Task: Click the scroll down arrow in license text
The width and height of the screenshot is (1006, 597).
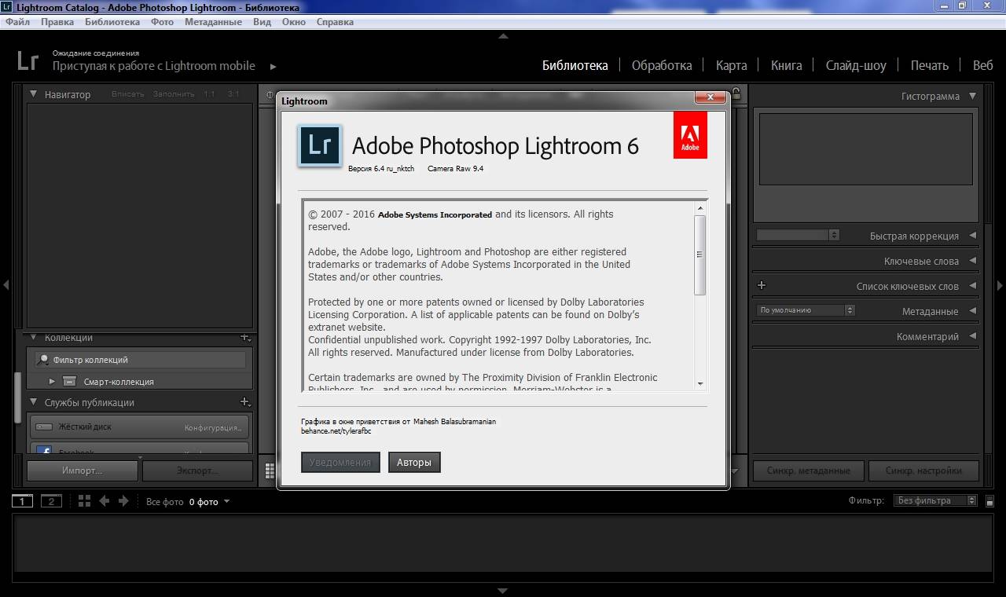Action: [x=699, y=383]
